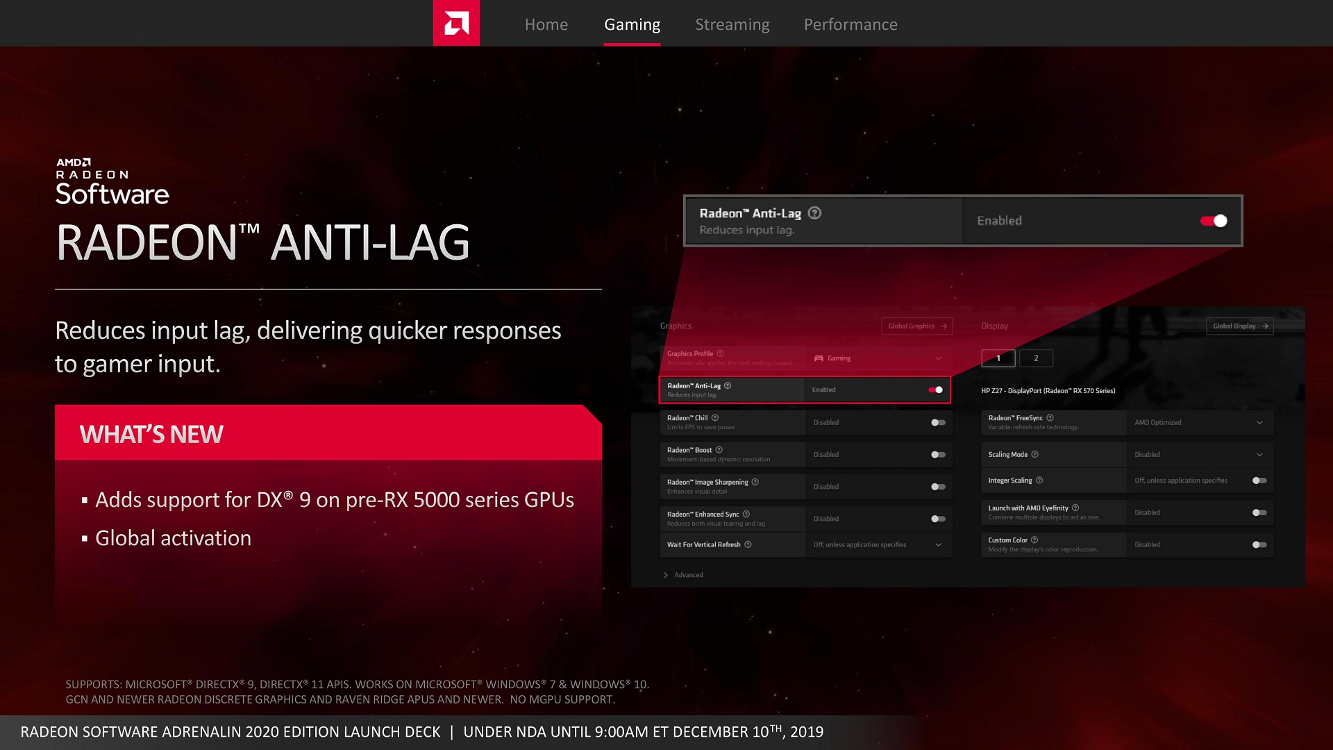Image resolution: width=1333 pixels, height=750 pixels.
Task: Select the Streaming navigation tab
Action: pos(730,24)
